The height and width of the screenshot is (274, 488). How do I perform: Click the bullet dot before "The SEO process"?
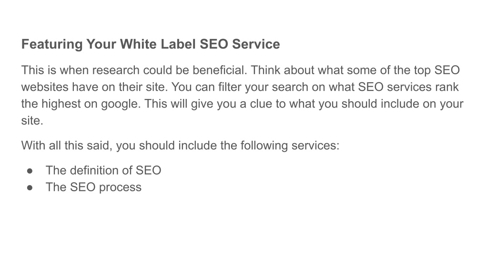click(30, 187)
